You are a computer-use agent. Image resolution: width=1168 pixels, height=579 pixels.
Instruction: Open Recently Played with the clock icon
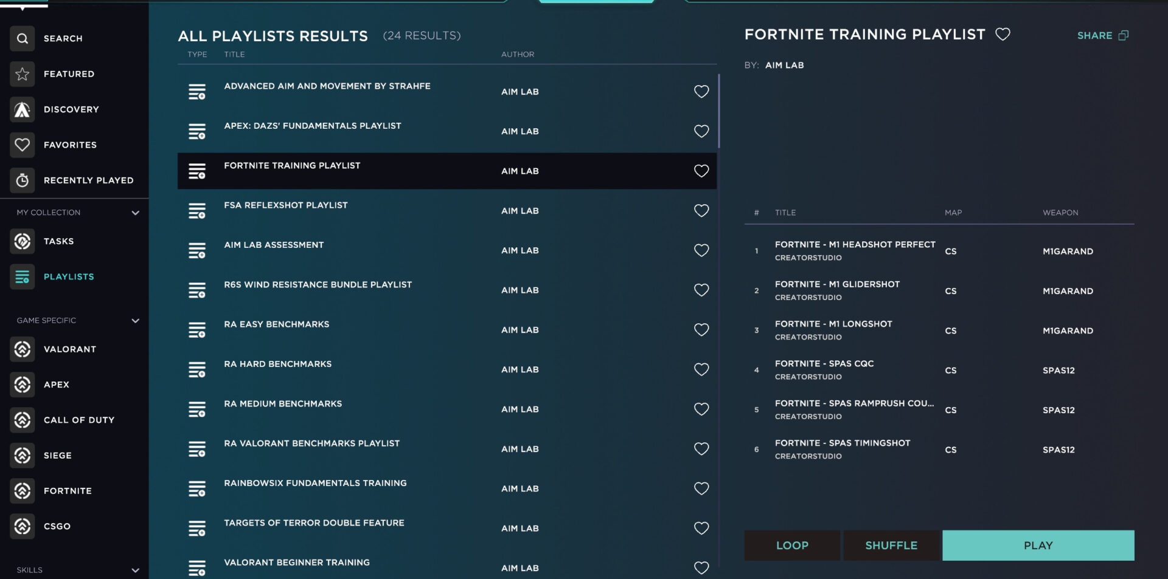click(x=22, y=180)
